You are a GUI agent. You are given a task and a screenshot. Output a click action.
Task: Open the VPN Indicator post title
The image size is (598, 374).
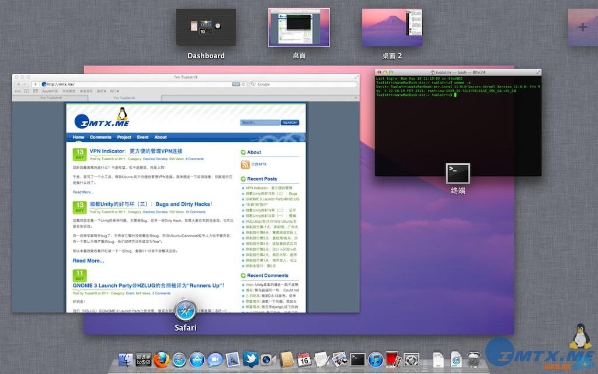click(136, 151)
